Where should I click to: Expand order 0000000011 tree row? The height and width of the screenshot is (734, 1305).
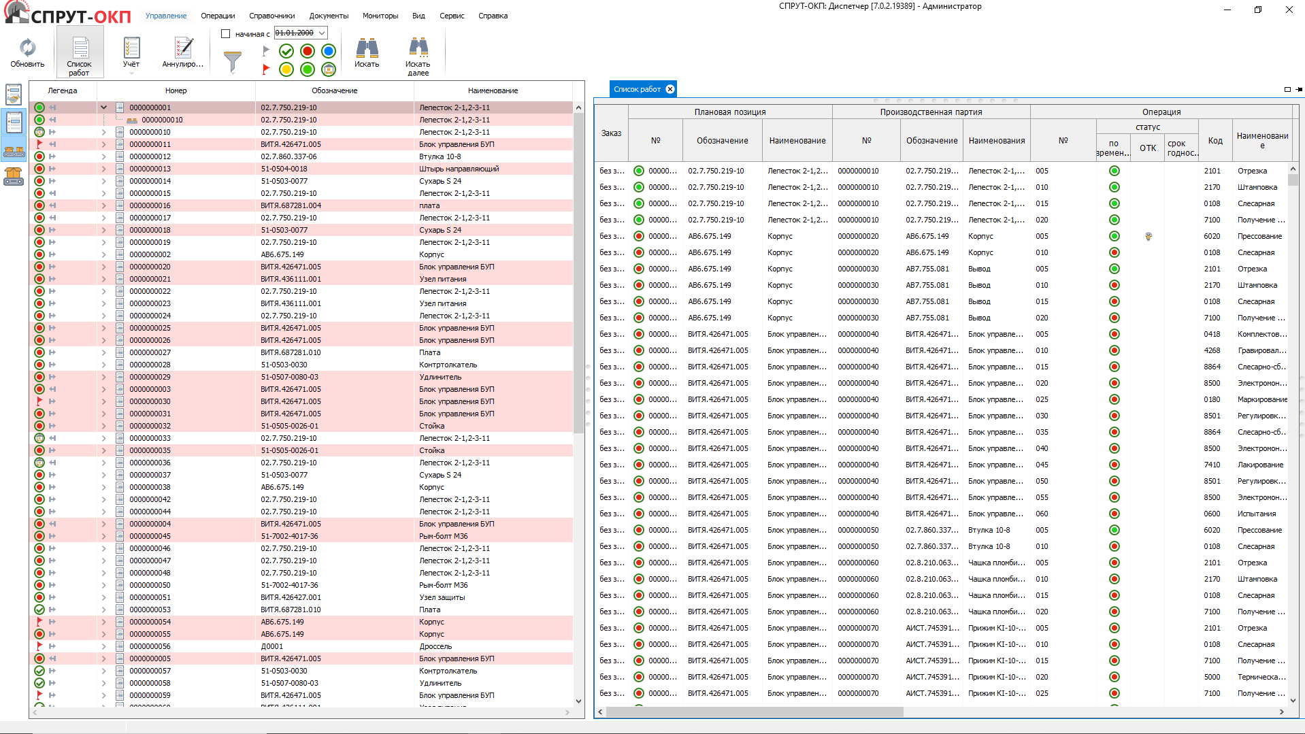(x=104, y=144)
